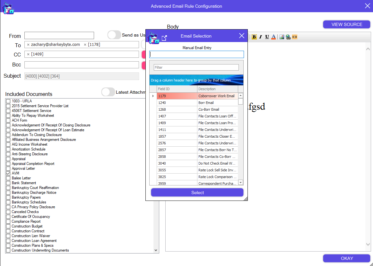Toggle italic text formatting
This screenshot has height=266, width=373.
[261, 37]
